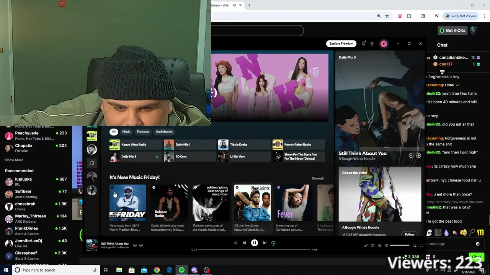Insert the crying laughing emote

click(x=464, y=232)
